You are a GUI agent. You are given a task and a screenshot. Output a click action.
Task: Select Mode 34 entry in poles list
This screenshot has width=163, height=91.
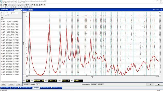pyautogui.click(x=10, y=74)
